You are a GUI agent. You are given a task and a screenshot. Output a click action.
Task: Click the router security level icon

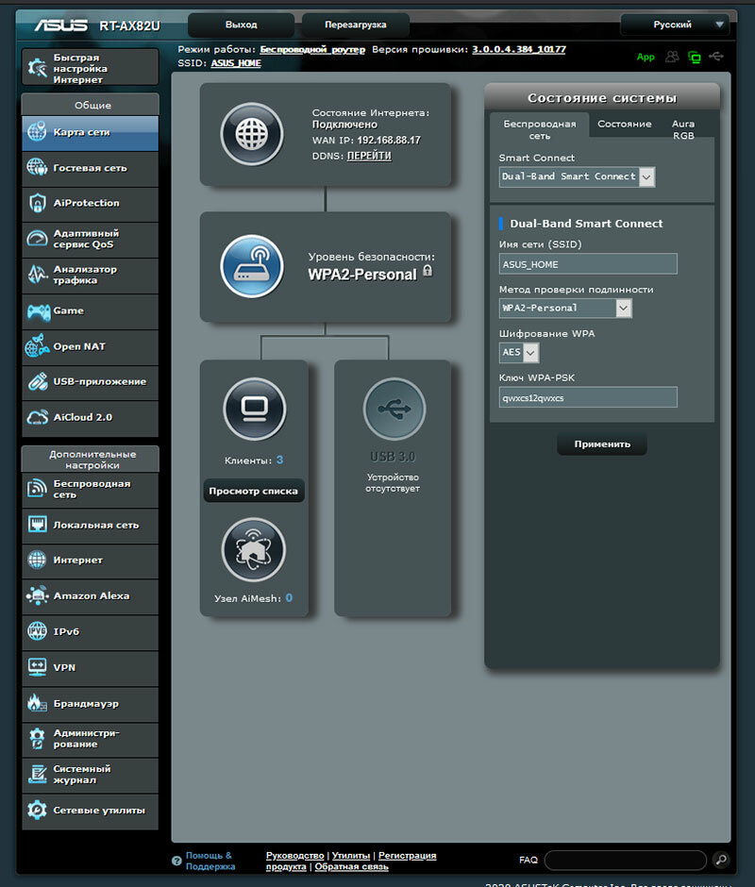tap(252, 266)
